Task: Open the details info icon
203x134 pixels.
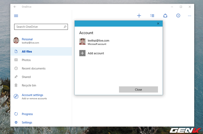Action: [178, 15]
